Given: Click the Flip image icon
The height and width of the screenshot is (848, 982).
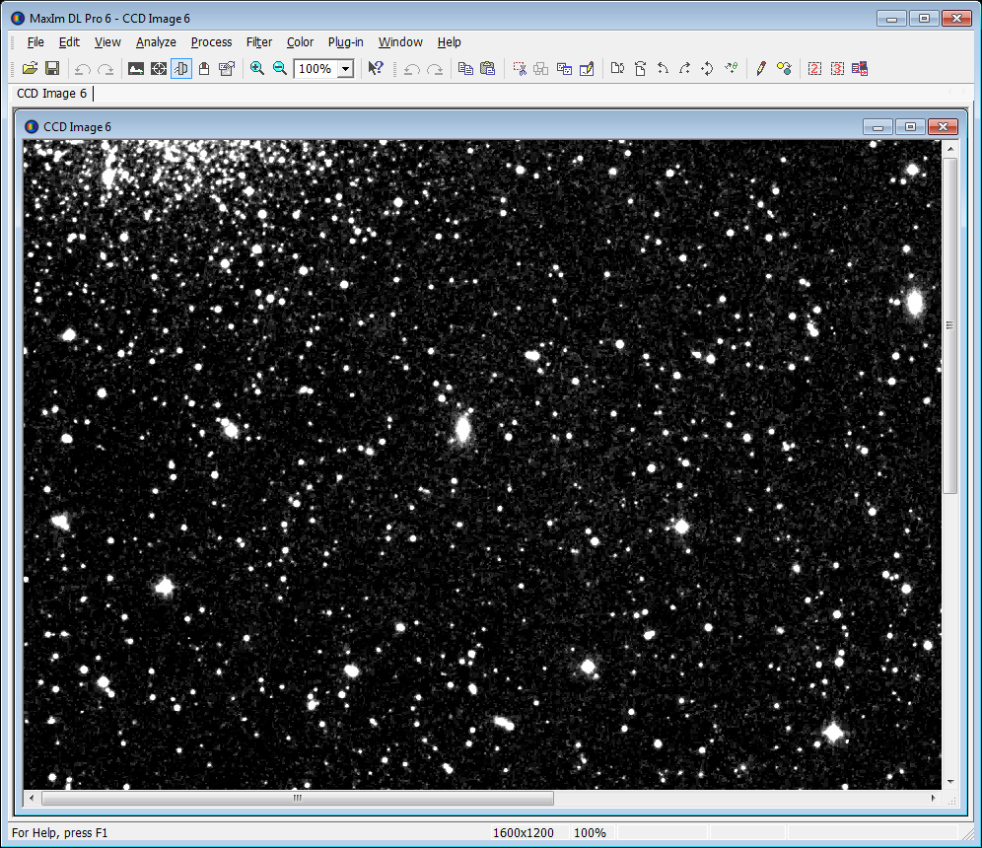Looking at the screenshot, I should pyautogui.click(x=640, y=68).
